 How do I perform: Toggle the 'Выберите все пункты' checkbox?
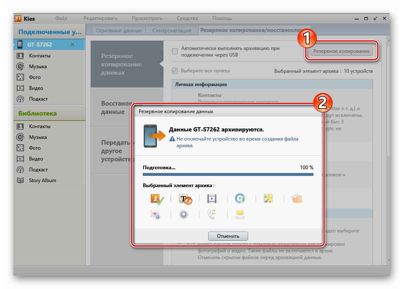pyautogui.click(x=175, y=71)
